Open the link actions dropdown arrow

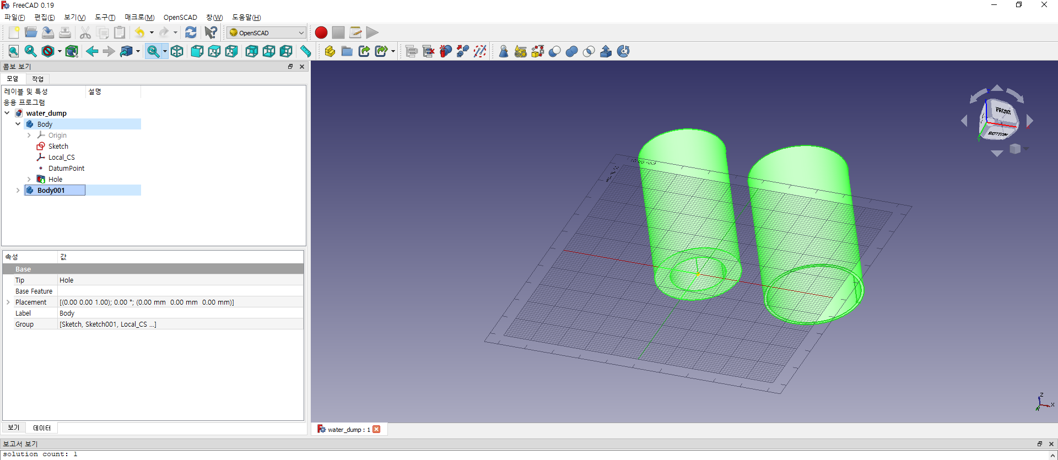393,51
